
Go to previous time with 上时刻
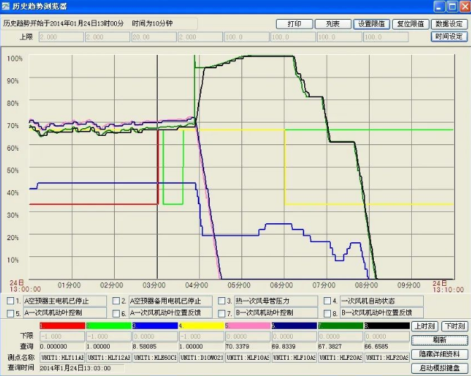tap(425, 327)
